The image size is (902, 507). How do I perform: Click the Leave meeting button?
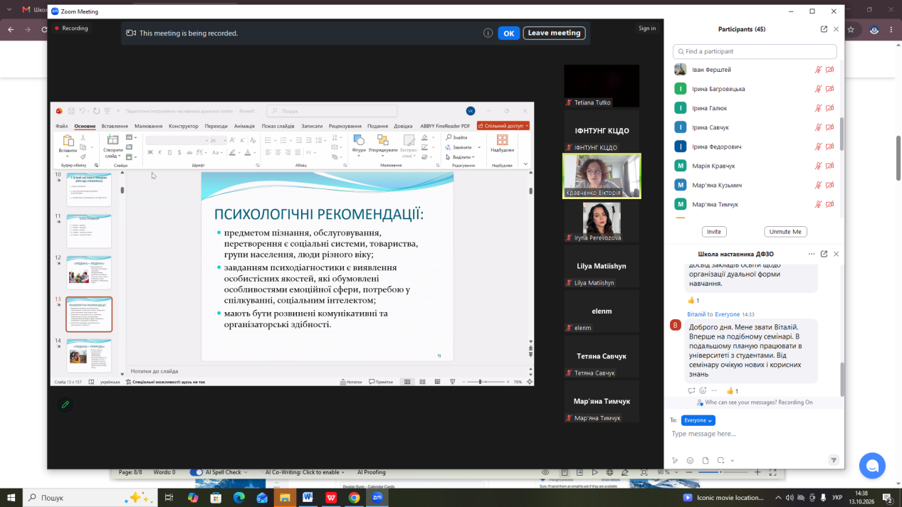(555, 33)
